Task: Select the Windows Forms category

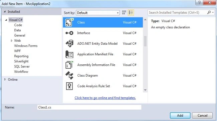Action: coord(26,46)
